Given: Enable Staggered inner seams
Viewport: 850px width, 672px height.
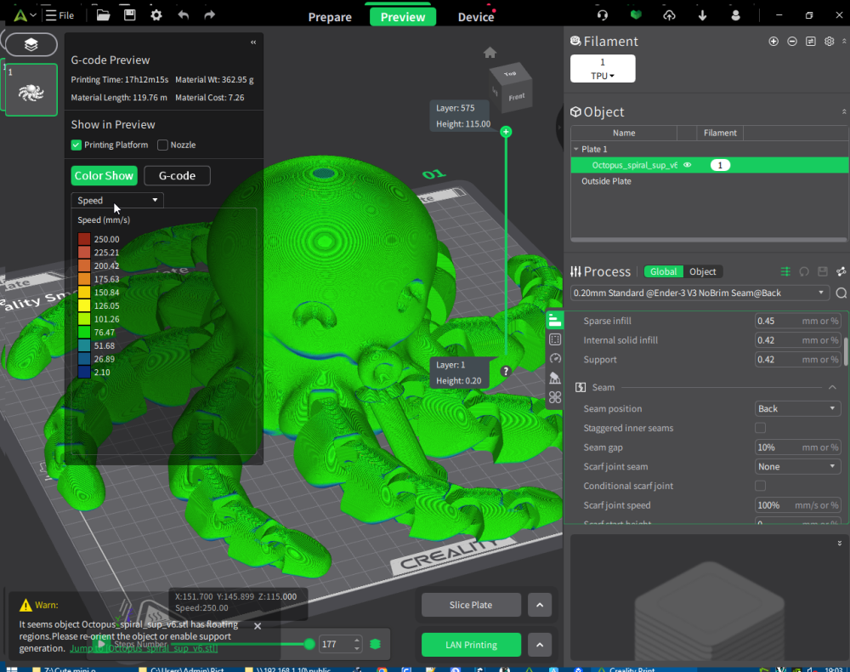Looking at the screenshot, I should click(760, 428).
